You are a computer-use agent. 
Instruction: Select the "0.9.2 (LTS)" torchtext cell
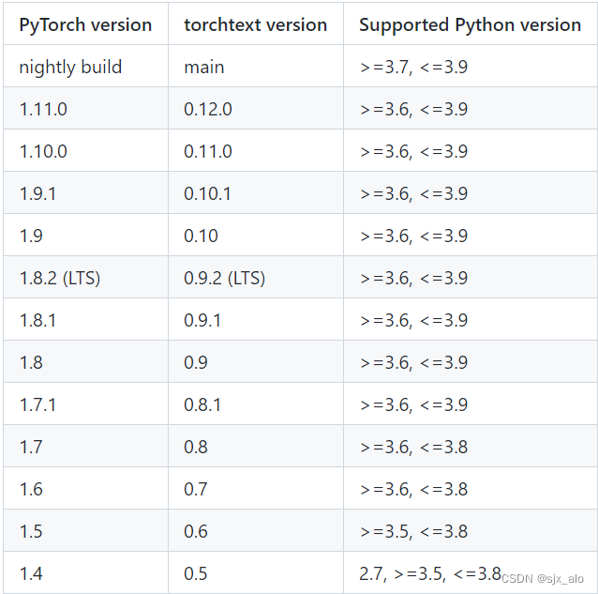[225, 279]
